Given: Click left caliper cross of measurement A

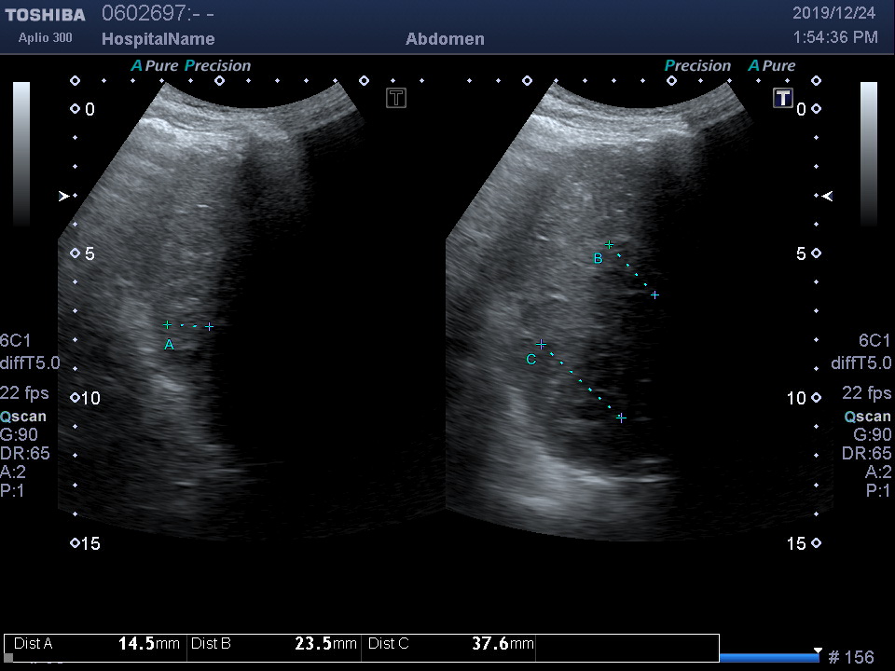Looking at the screenshot, I should click(x=167, y=325).
